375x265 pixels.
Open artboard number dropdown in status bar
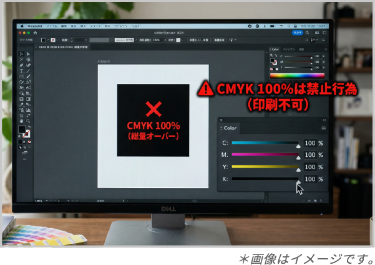(69, 201)
